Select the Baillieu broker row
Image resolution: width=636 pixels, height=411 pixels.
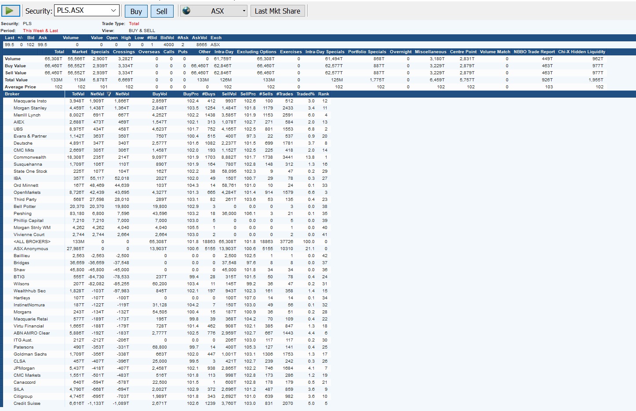(x=167, y=256)
